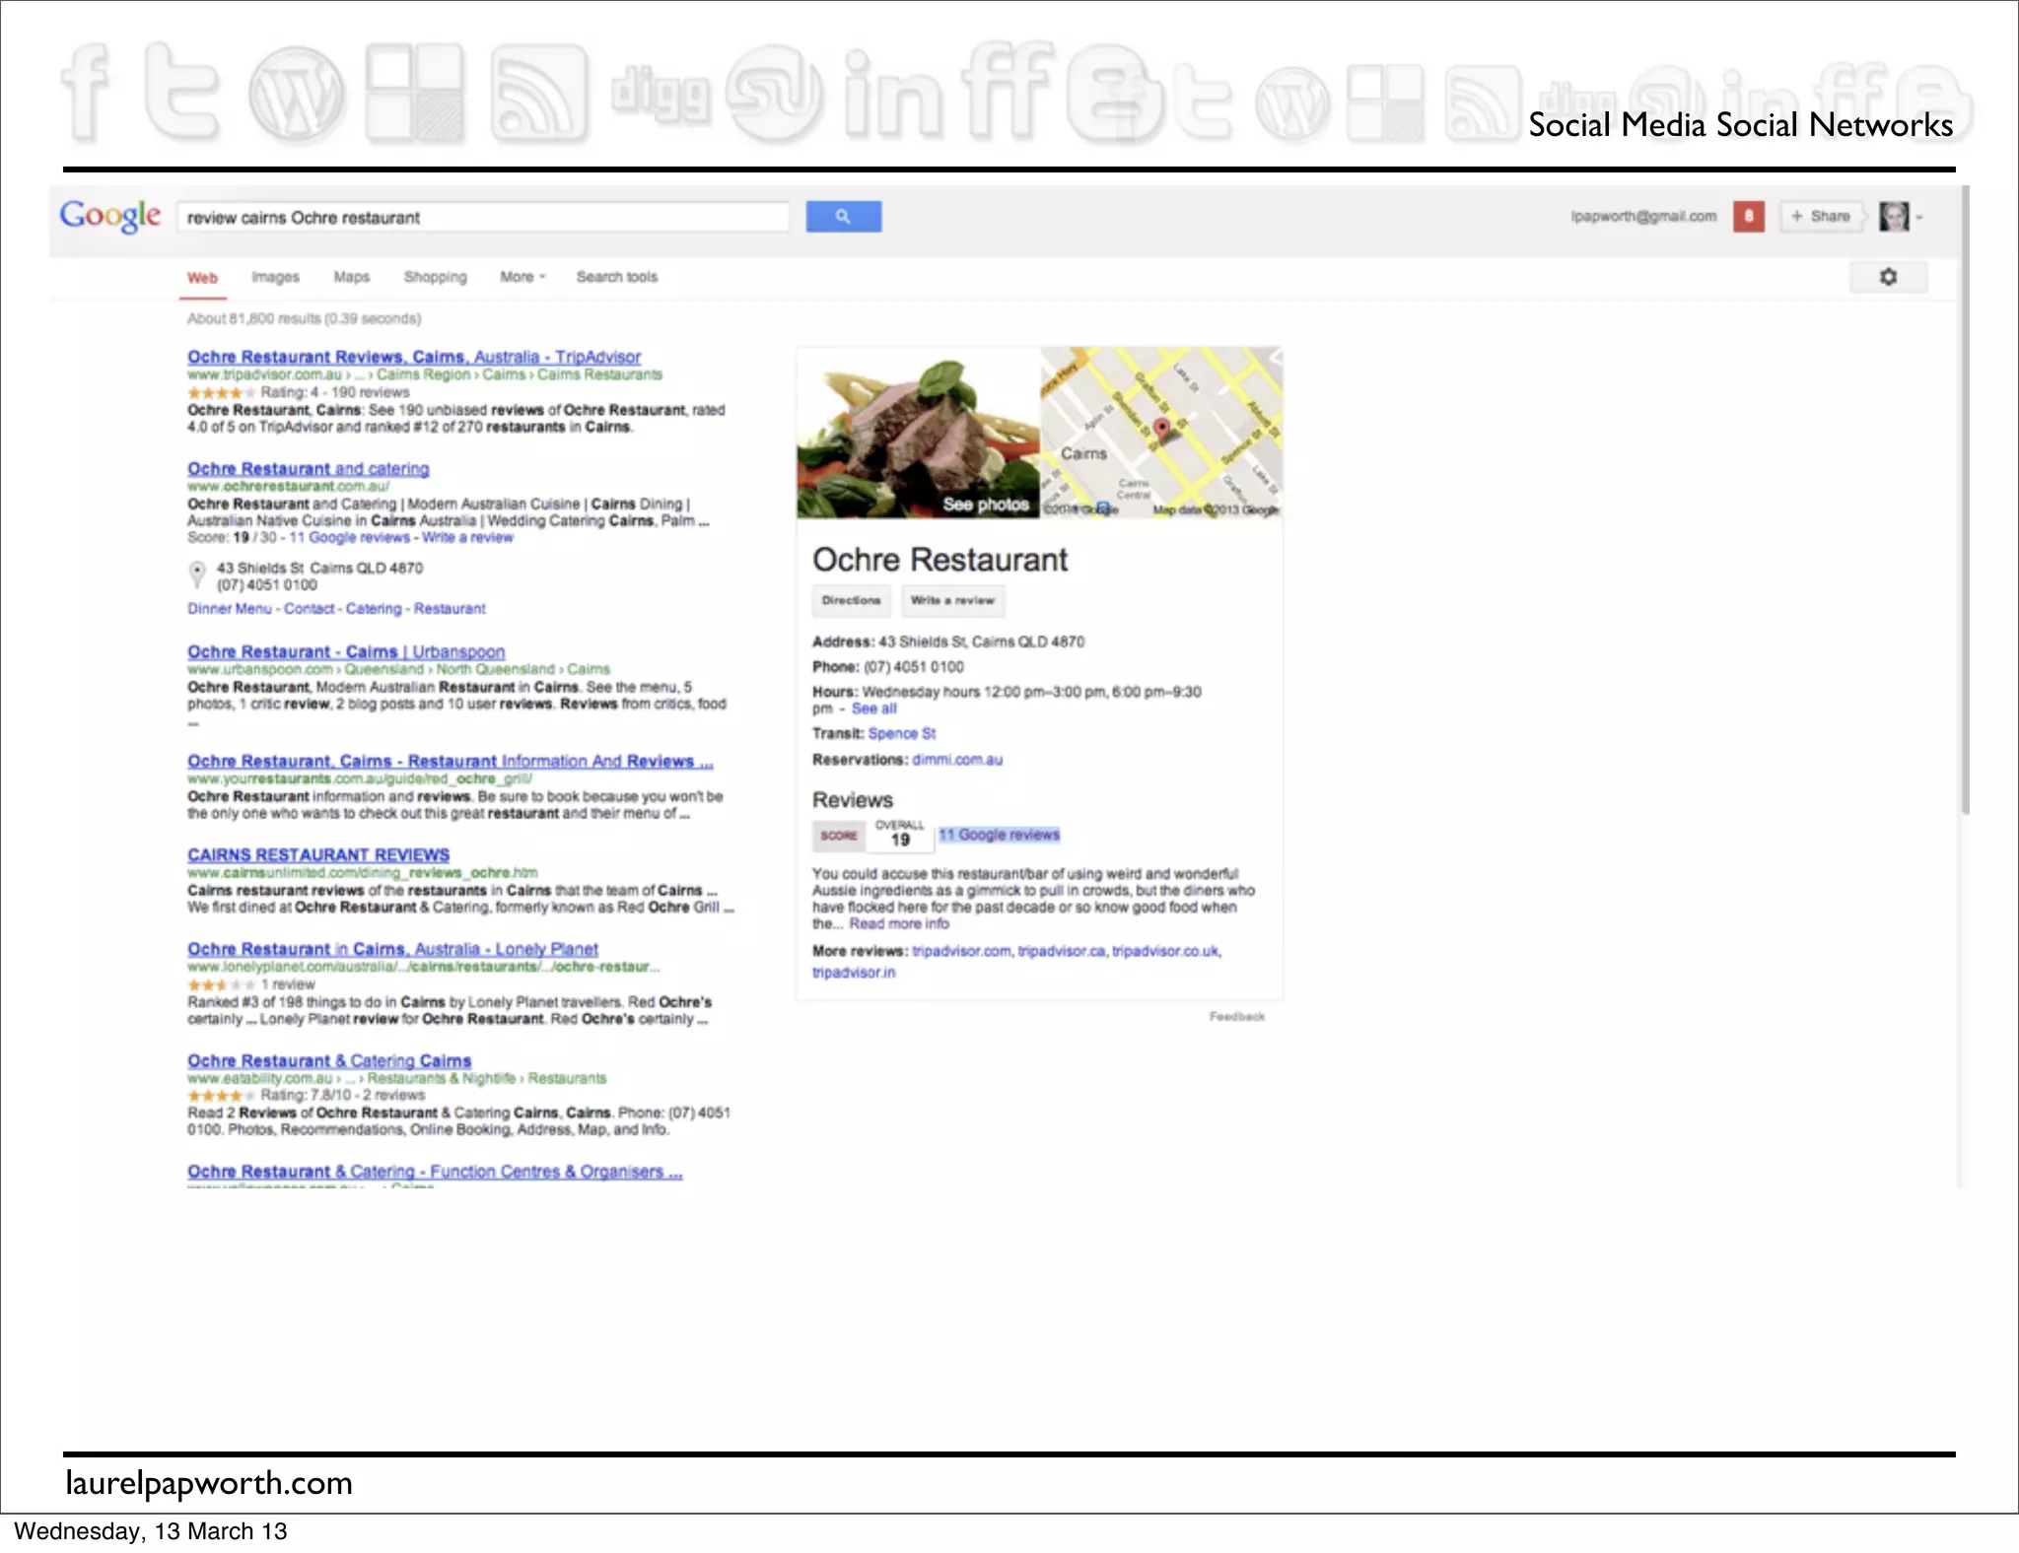Expand the More dropdown menu
The image size is (2019, 1553).
coord(522,278)
